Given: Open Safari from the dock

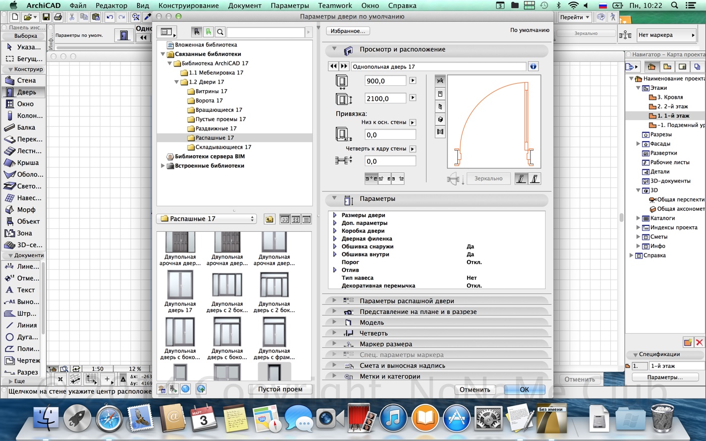Looking at the screenshot, I should tap(109, 419).
